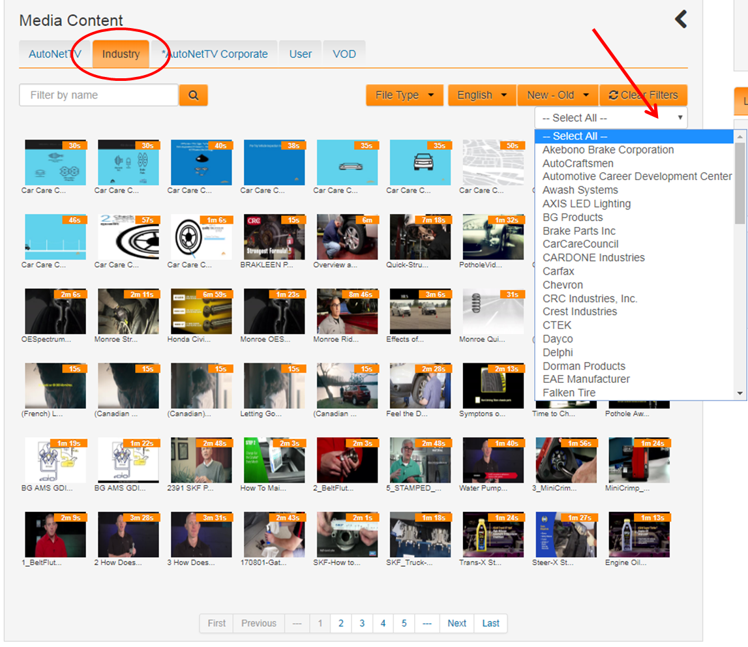Open the How To Mai... video thumbnail

(275, 460)
